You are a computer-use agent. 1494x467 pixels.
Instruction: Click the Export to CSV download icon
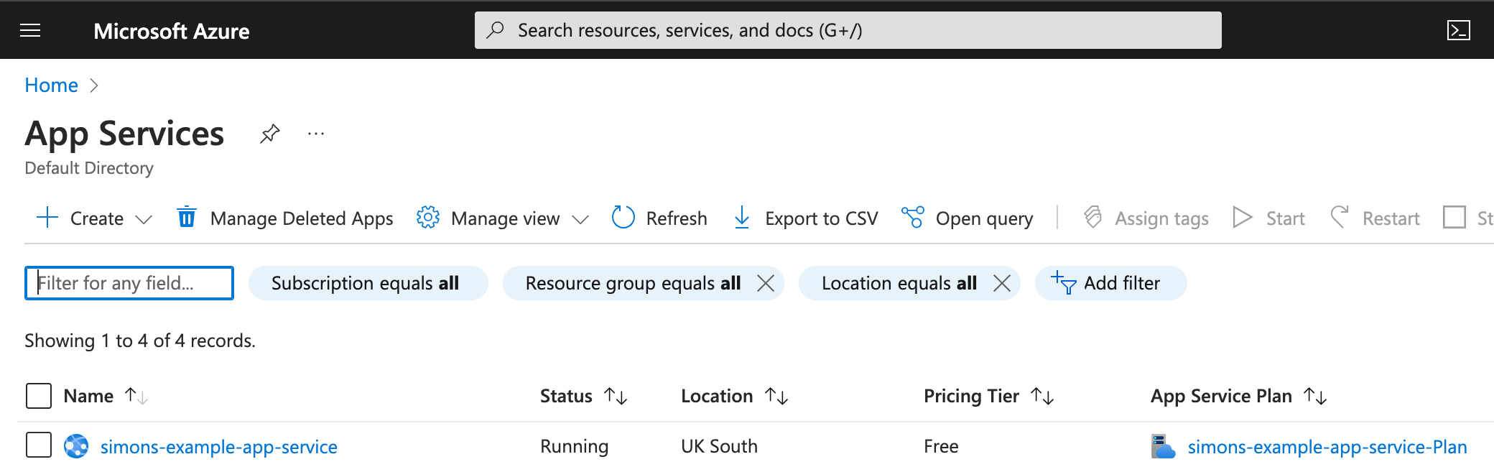742,218
